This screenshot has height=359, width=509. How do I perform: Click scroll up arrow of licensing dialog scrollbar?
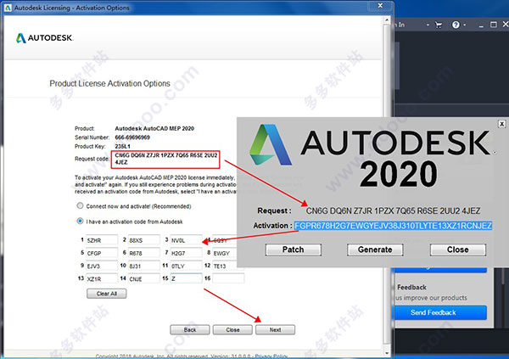click(387, 20)
